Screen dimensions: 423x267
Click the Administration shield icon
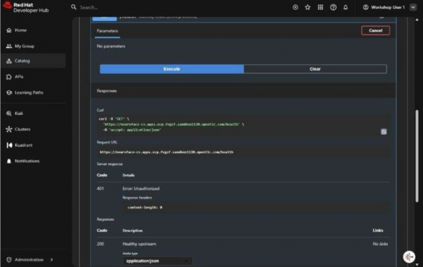click(9, 259)
